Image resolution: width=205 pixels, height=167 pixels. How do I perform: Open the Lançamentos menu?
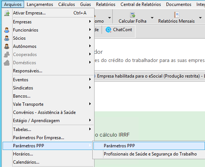pyautogui.click(x=40, y=4)
